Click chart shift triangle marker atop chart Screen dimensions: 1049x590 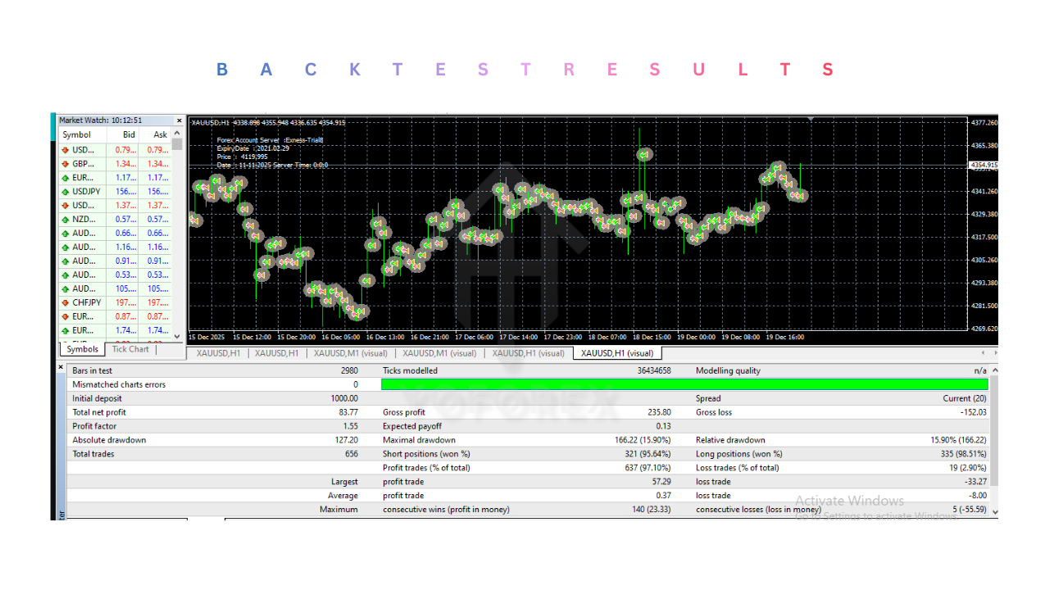coord(811,120)
